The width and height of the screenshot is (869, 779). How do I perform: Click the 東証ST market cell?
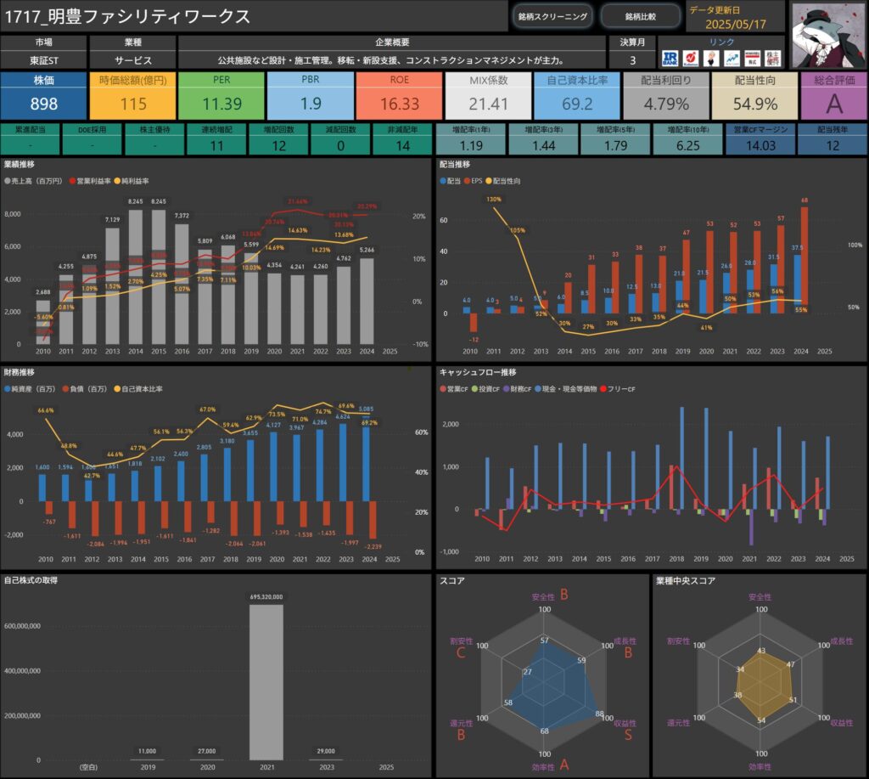(x=44, y=60)
